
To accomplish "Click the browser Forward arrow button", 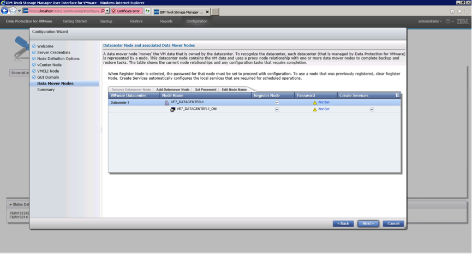I will (13, 11).
